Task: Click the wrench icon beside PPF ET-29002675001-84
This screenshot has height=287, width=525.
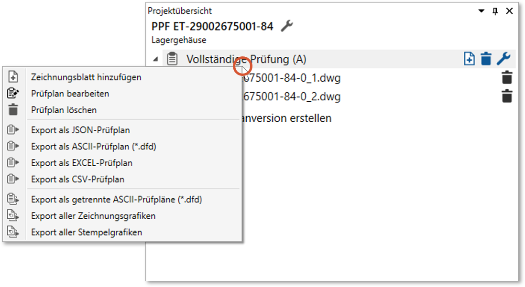Action: (x=286, y=26)
